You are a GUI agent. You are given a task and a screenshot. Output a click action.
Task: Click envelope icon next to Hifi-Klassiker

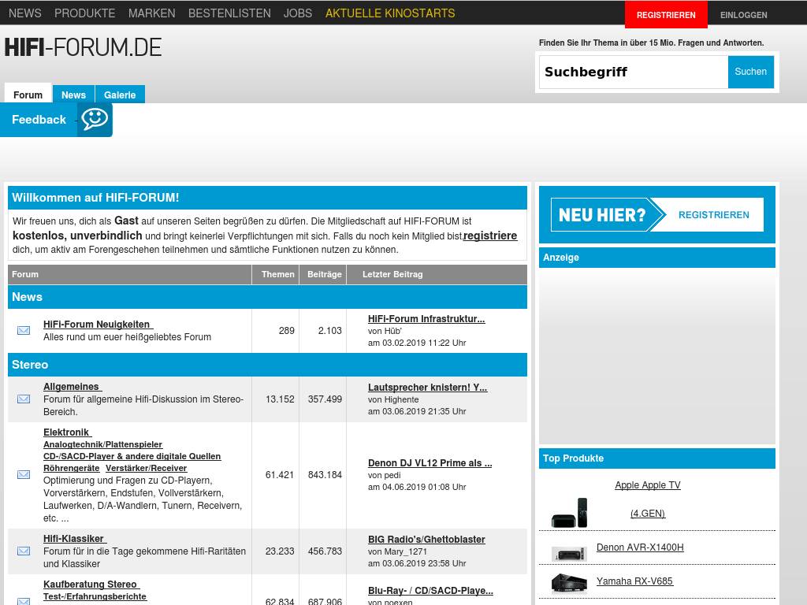tap(24, 551)
